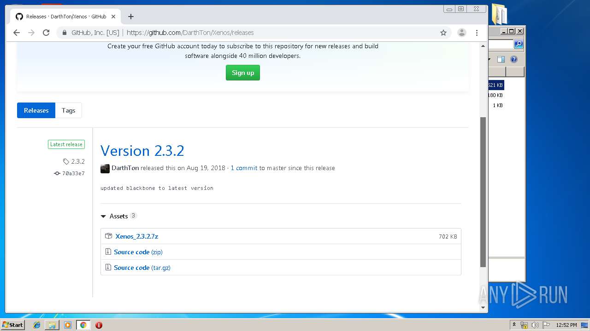The image size is (590, 331).
Task: Launch Internet Explorer from the taskbar
Action: (37, 325)
